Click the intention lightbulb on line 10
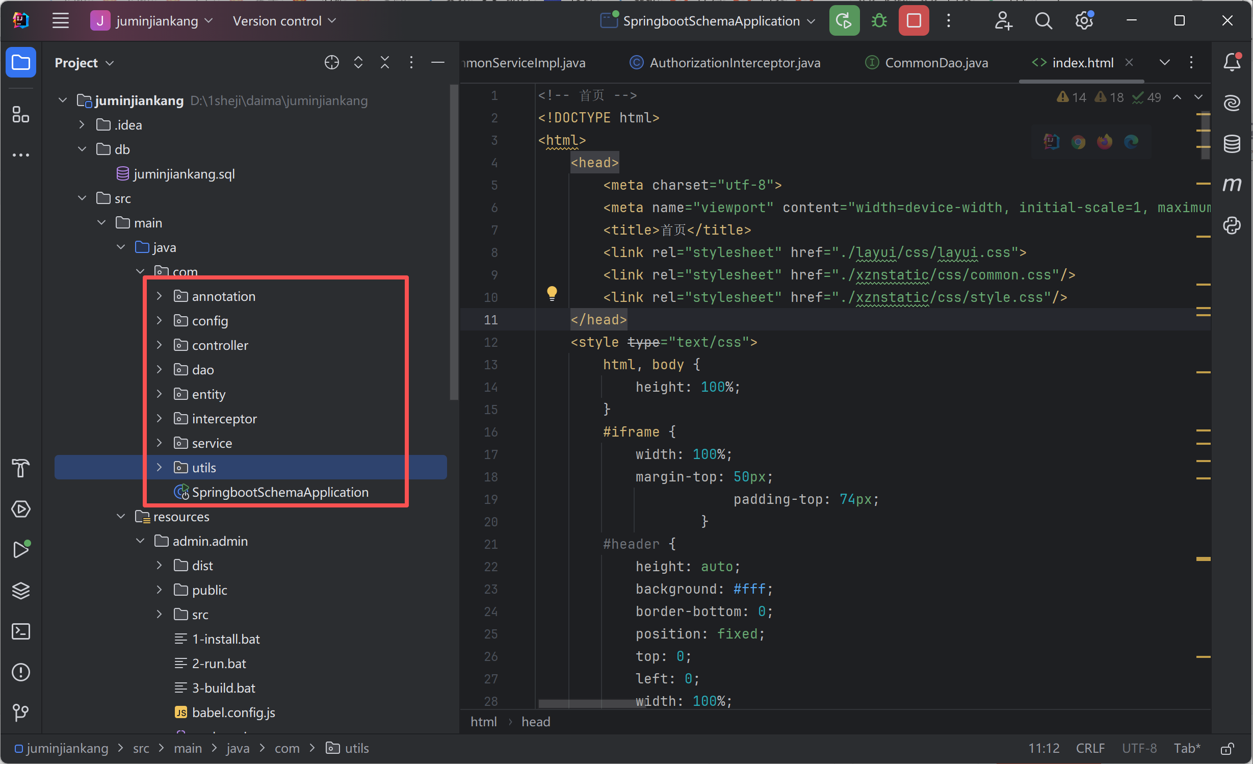The height and width of the screenshot is (764, 1253). pos(552,293)
